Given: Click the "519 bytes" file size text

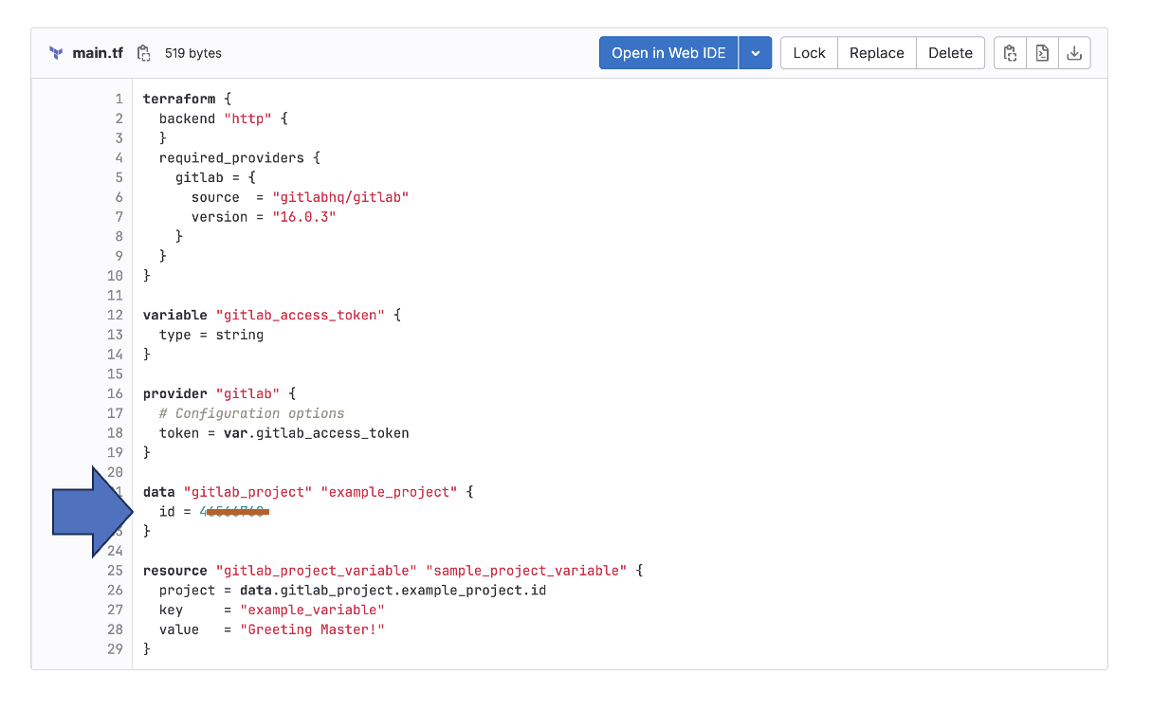Looking at the screenshot, I should click(192, 53).
